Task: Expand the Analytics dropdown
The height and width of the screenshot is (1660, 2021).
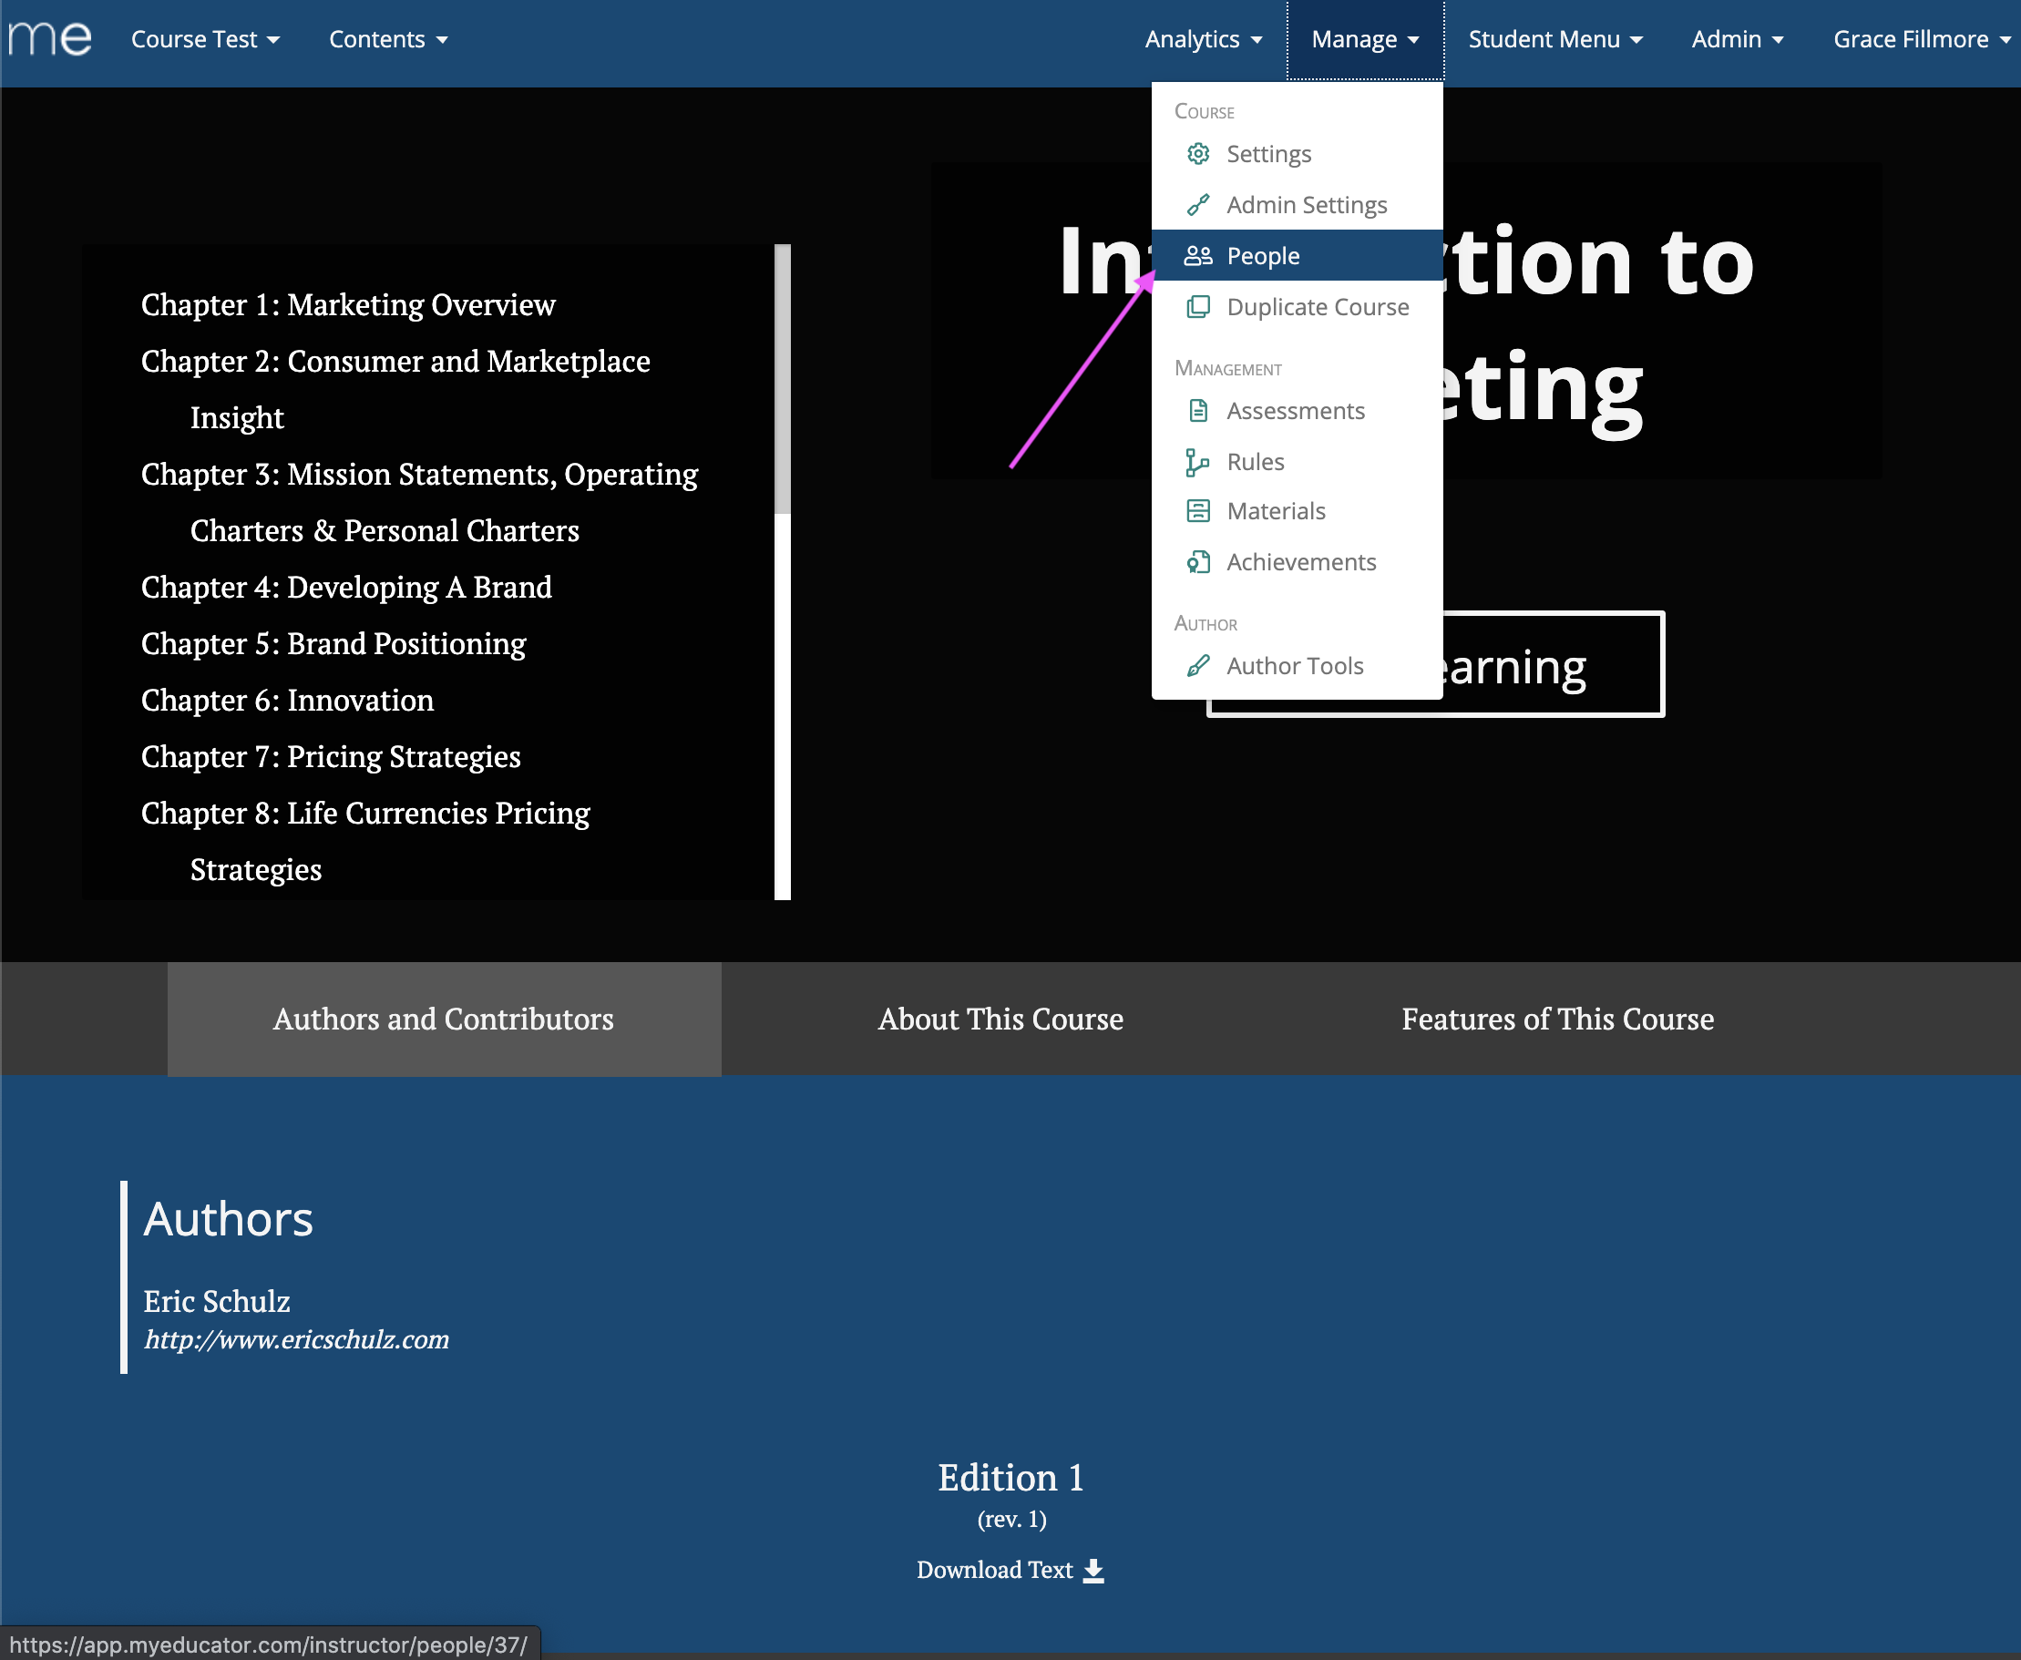Action: point(1204,39)
